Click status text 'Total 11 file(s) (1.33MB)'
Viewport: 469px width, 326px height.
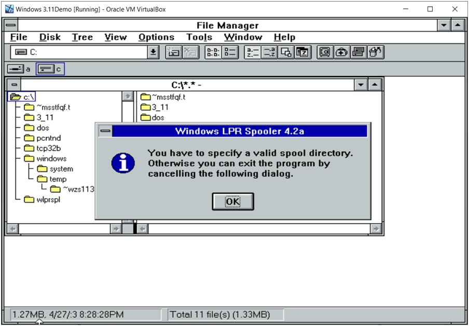[x=219, y=315]
